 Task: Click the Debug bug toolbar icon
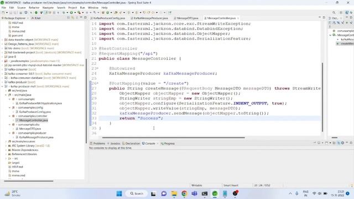(x=64, y=13)
